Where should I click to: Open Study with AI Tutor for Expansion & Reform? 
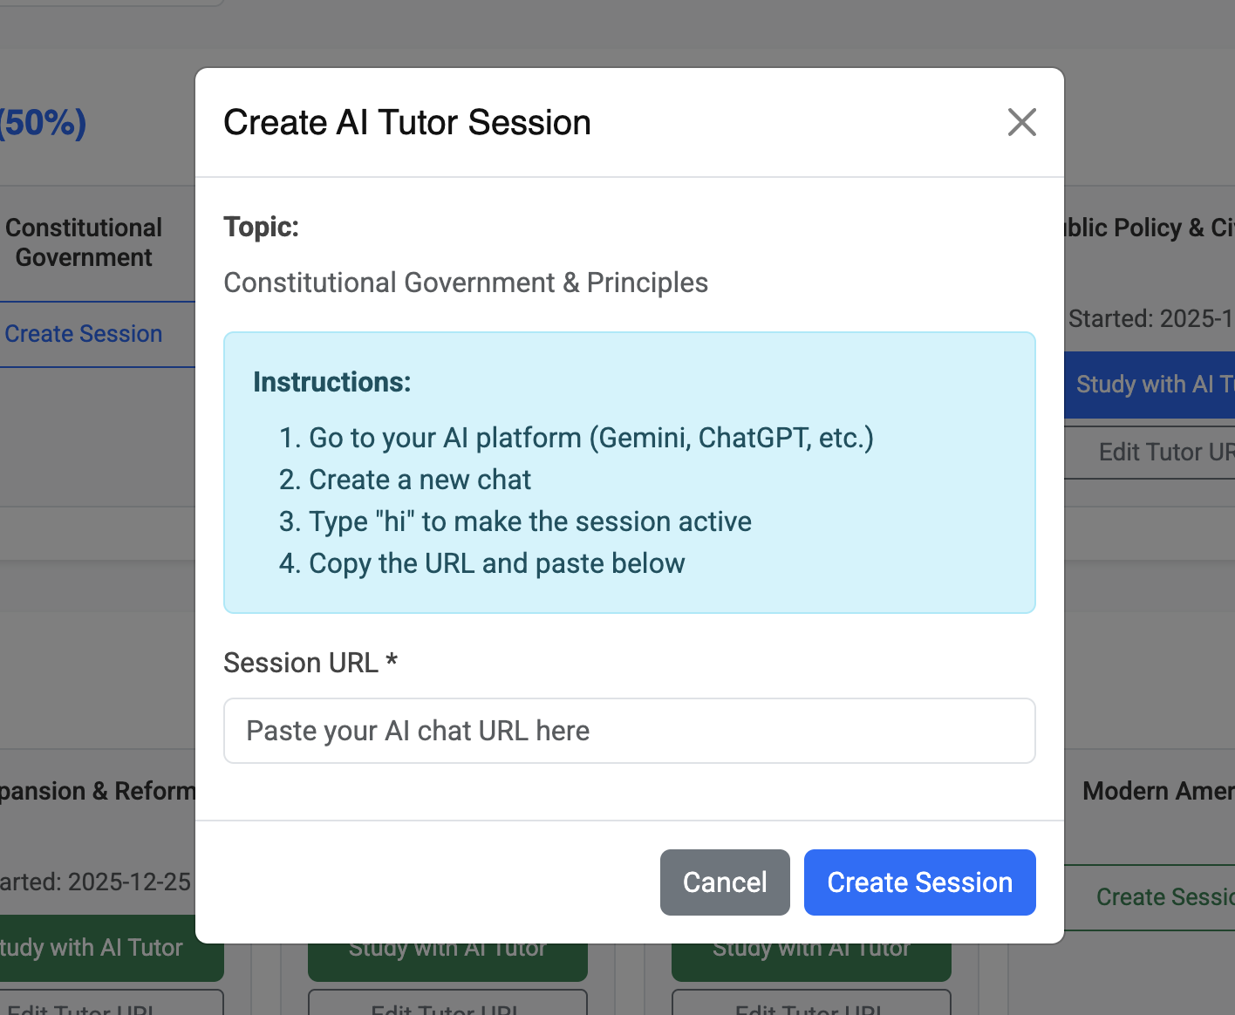click(x=96, y=948)
